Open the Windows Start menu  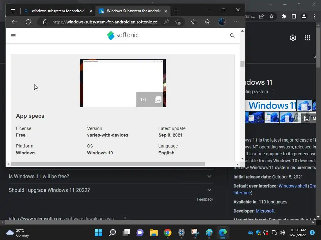pyautogui.click(x=98, y=232)
